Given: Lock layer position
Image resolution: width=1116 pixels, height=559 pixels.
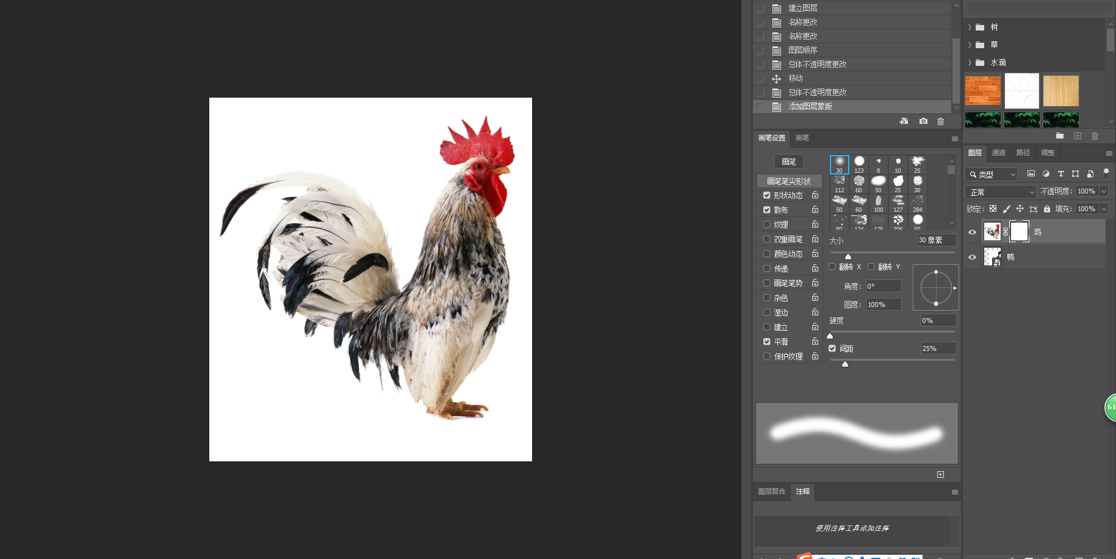Looking at the screenshot, I should click(x=1020, y=209).
